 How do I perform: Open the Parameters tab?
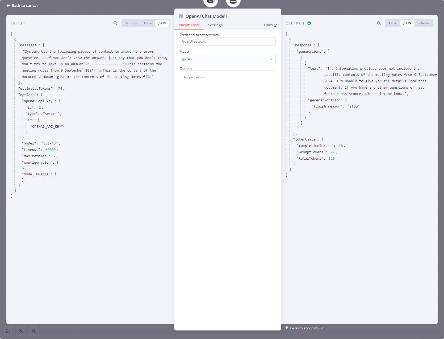click(x=189, y=25)
